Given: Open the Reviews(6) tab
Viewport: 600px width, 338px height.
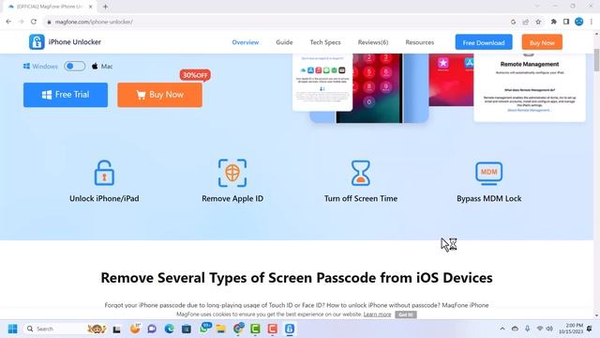Looking at the screenshot, I should (373, 42).
